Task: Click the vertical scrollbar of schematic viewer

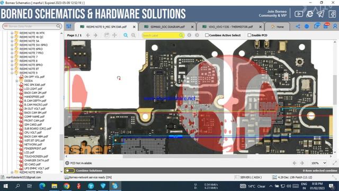Action: coord(335,90)
